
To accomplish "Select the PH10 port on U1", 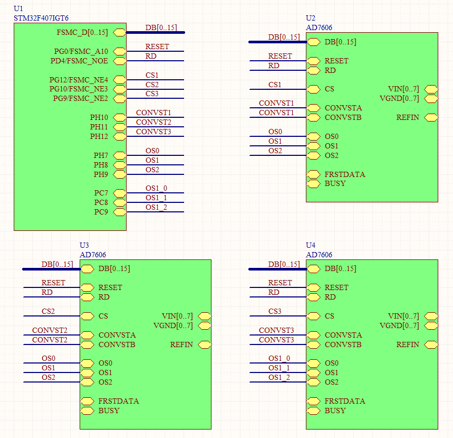I will (119, 117).
